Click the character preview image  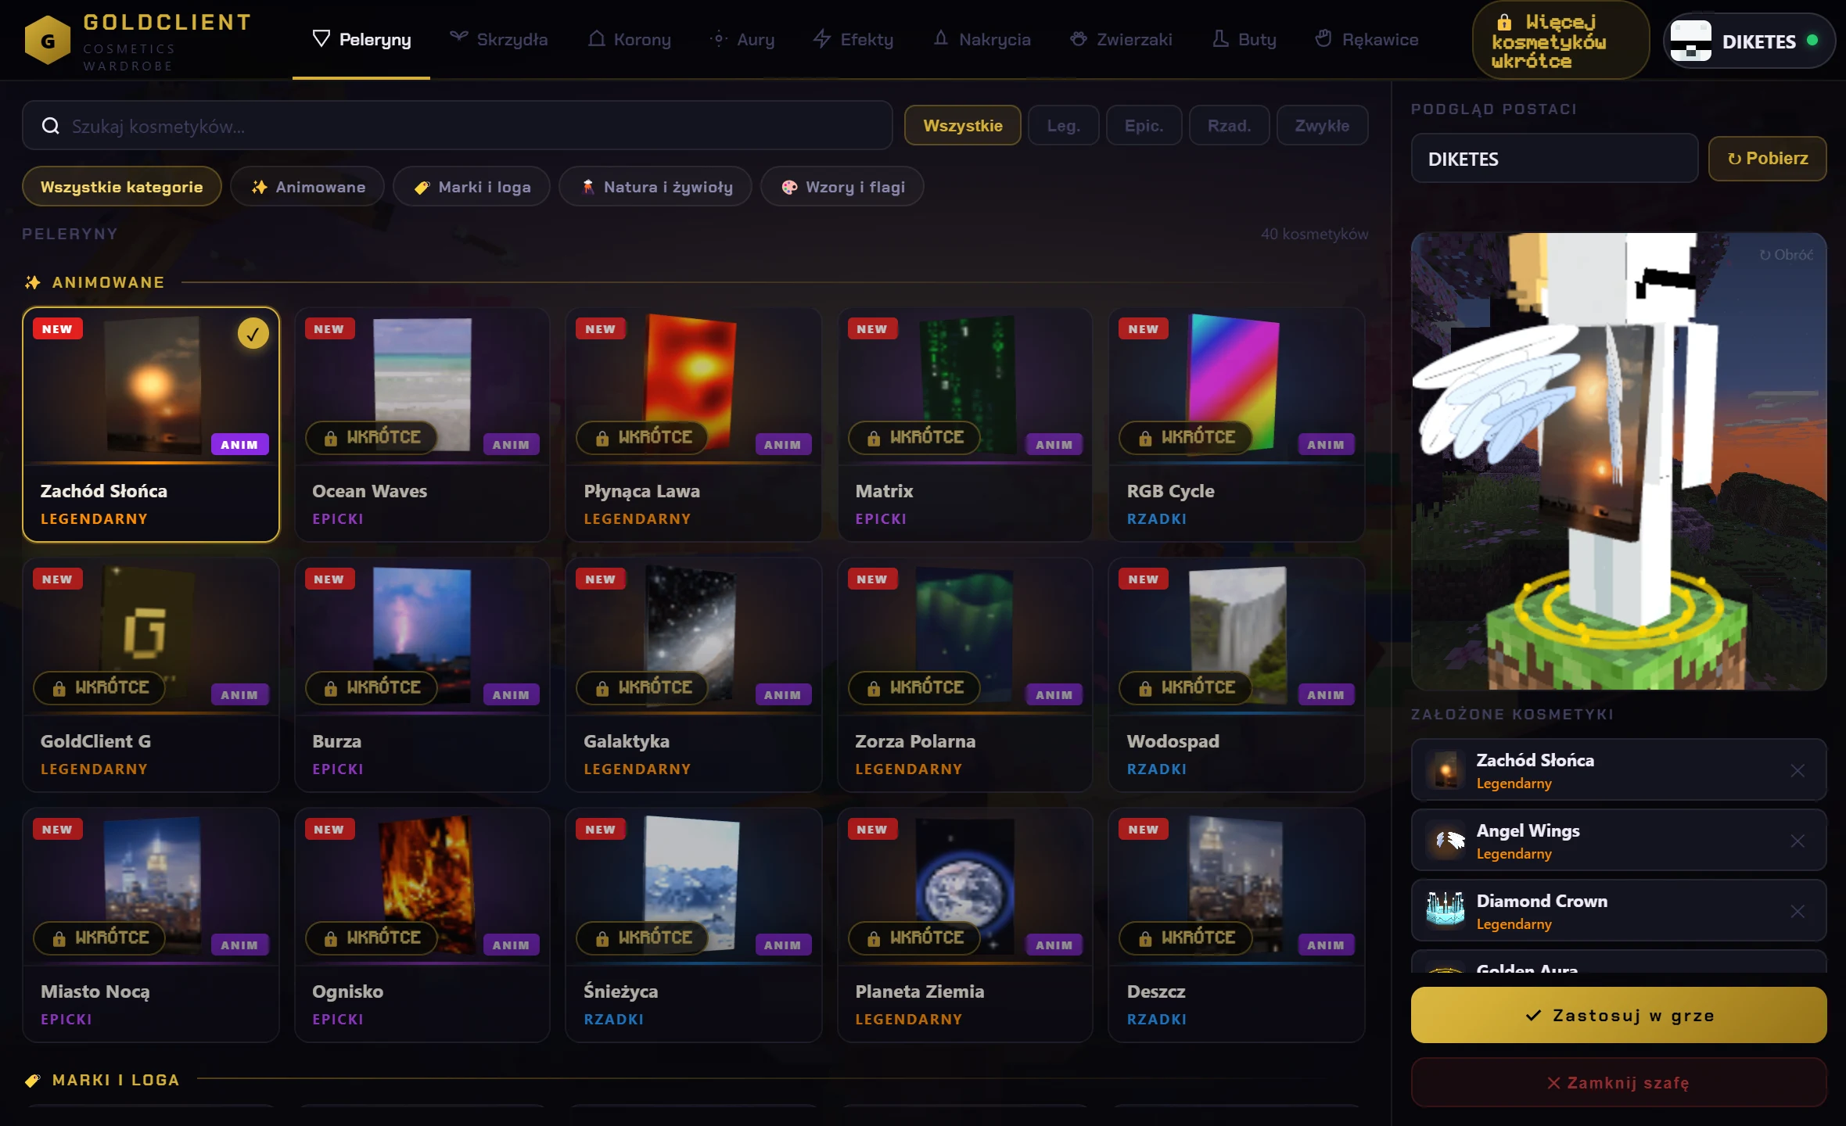click(1619, 461)
